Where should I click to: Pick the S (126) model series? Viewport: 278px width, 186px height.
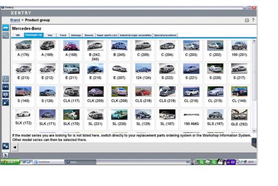click(47, 96)
